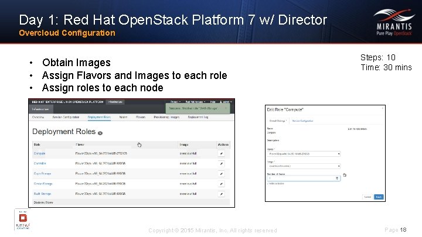Image resolution: width=422 pixels, height=237 pixels.
Task: Click Cancel in the Edit Role dialog
Action: pos(367,197)
